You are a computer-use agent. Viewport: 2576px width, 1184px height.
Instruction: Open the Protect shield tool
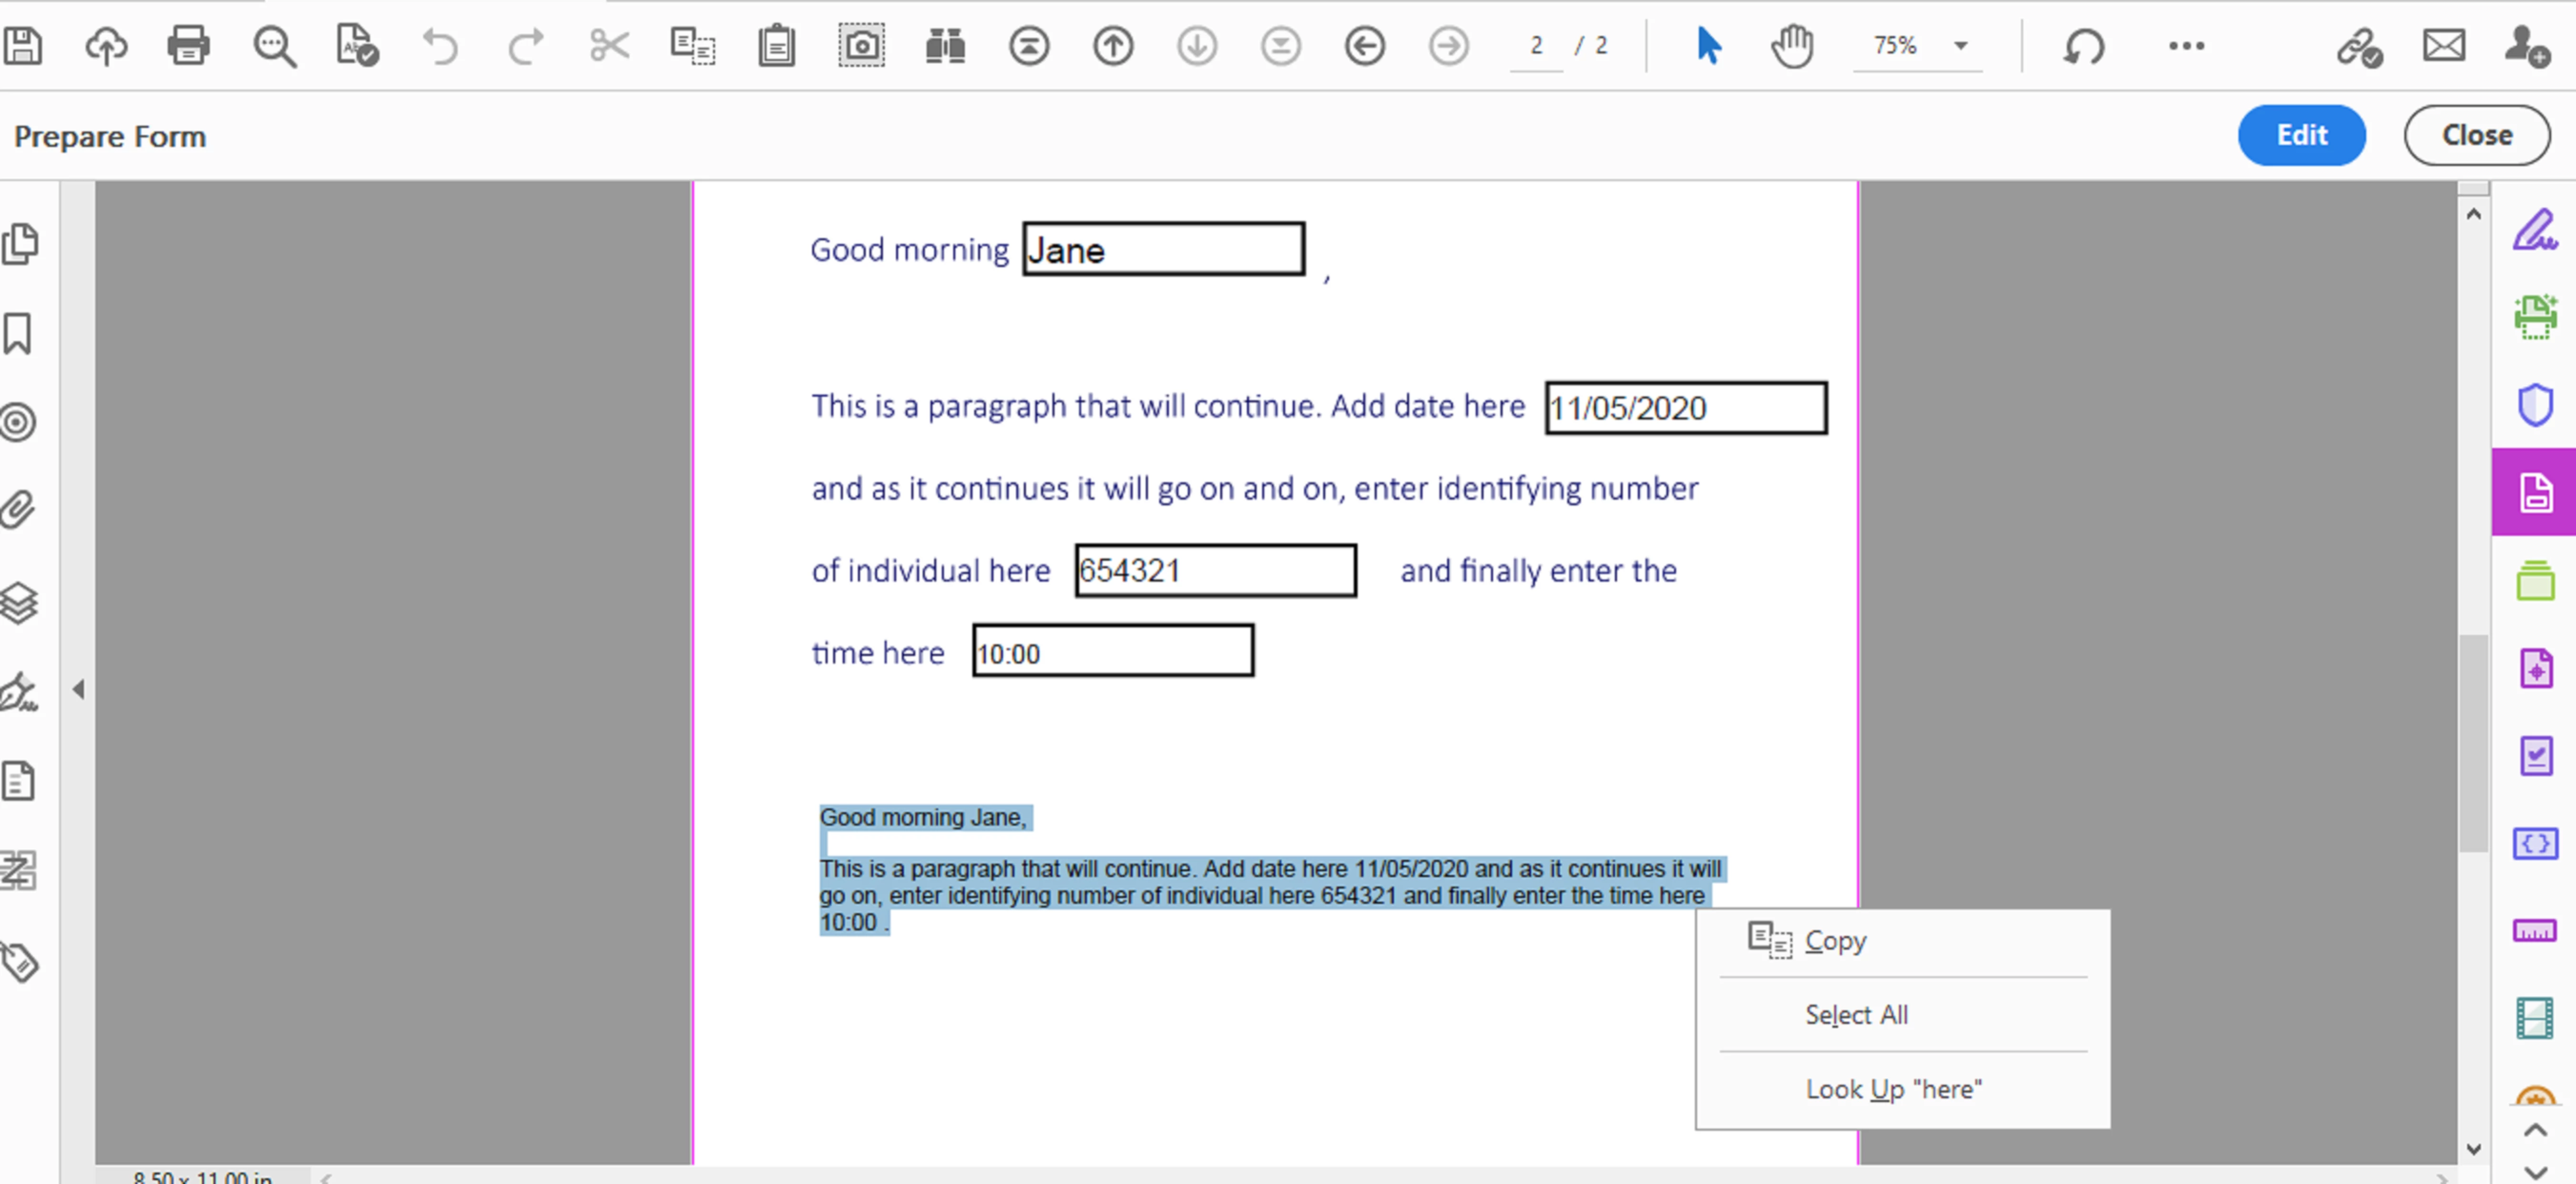pos(2534,405)
